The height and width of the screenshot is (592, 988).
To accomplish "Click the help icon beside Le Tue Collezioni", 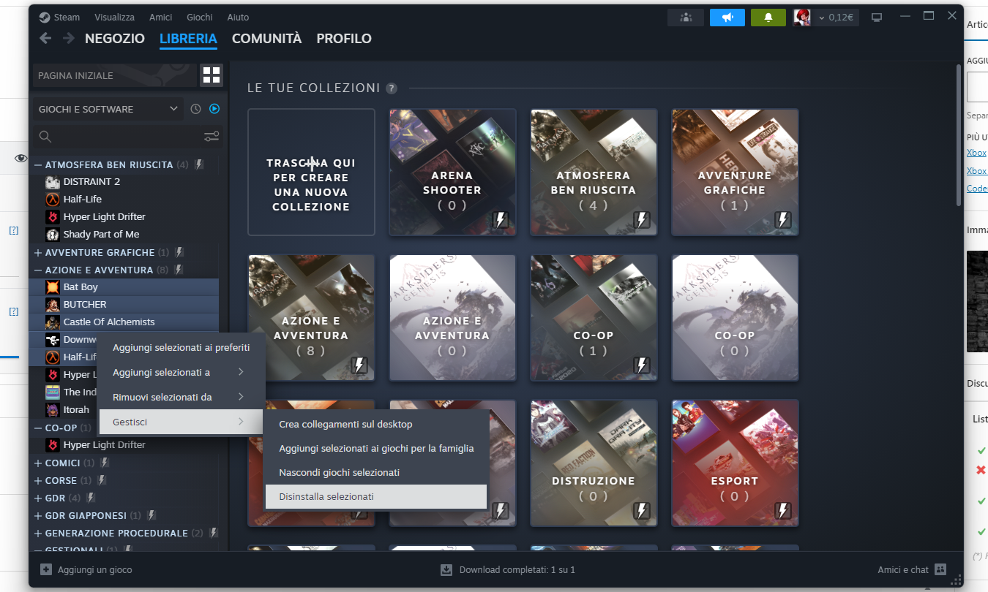I will [392, 88].
